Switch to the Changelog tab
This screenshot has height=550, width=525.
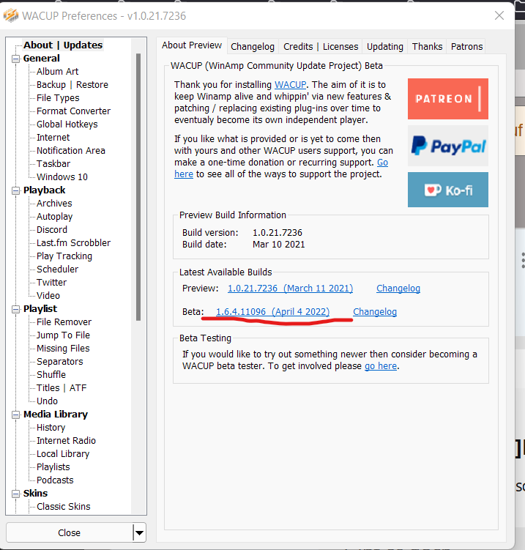pyautogui.click(x=253, y=47)
